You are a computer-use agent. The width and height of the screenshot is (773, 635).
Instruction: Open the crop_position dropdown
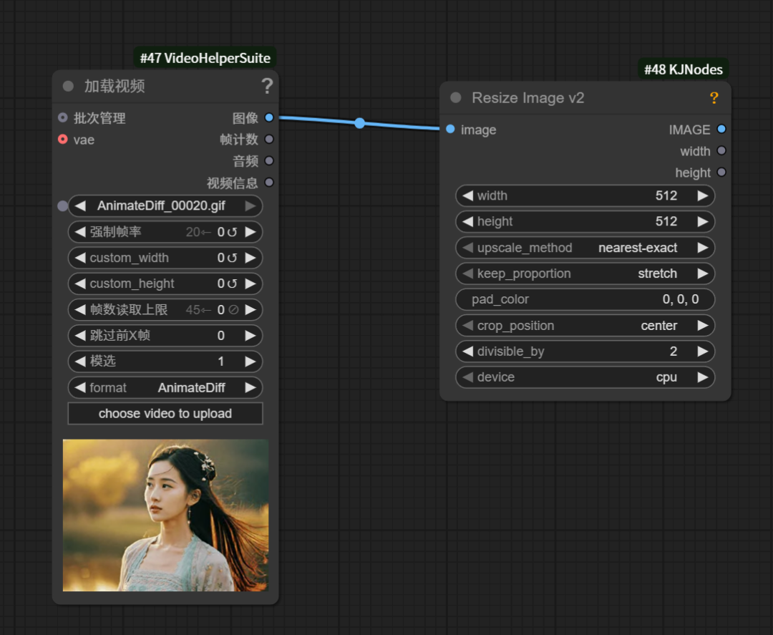coord(585,325)
